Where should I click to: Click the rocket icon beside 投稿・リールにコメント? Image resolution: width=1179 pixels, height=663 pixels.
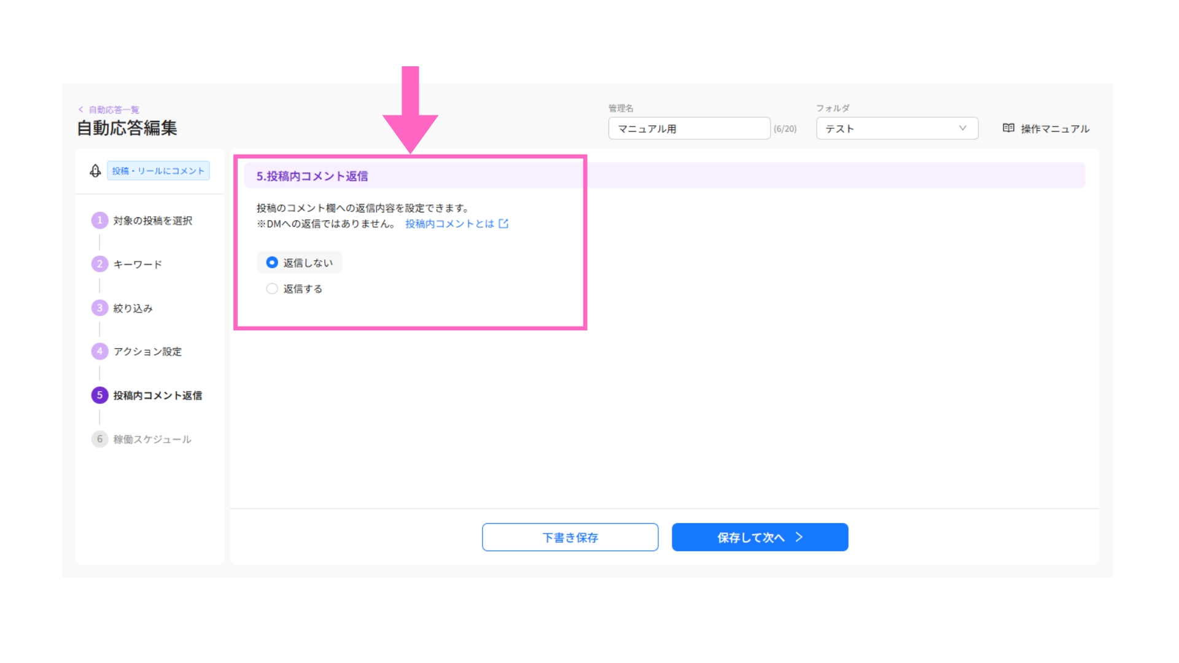[x=95, y=171]
